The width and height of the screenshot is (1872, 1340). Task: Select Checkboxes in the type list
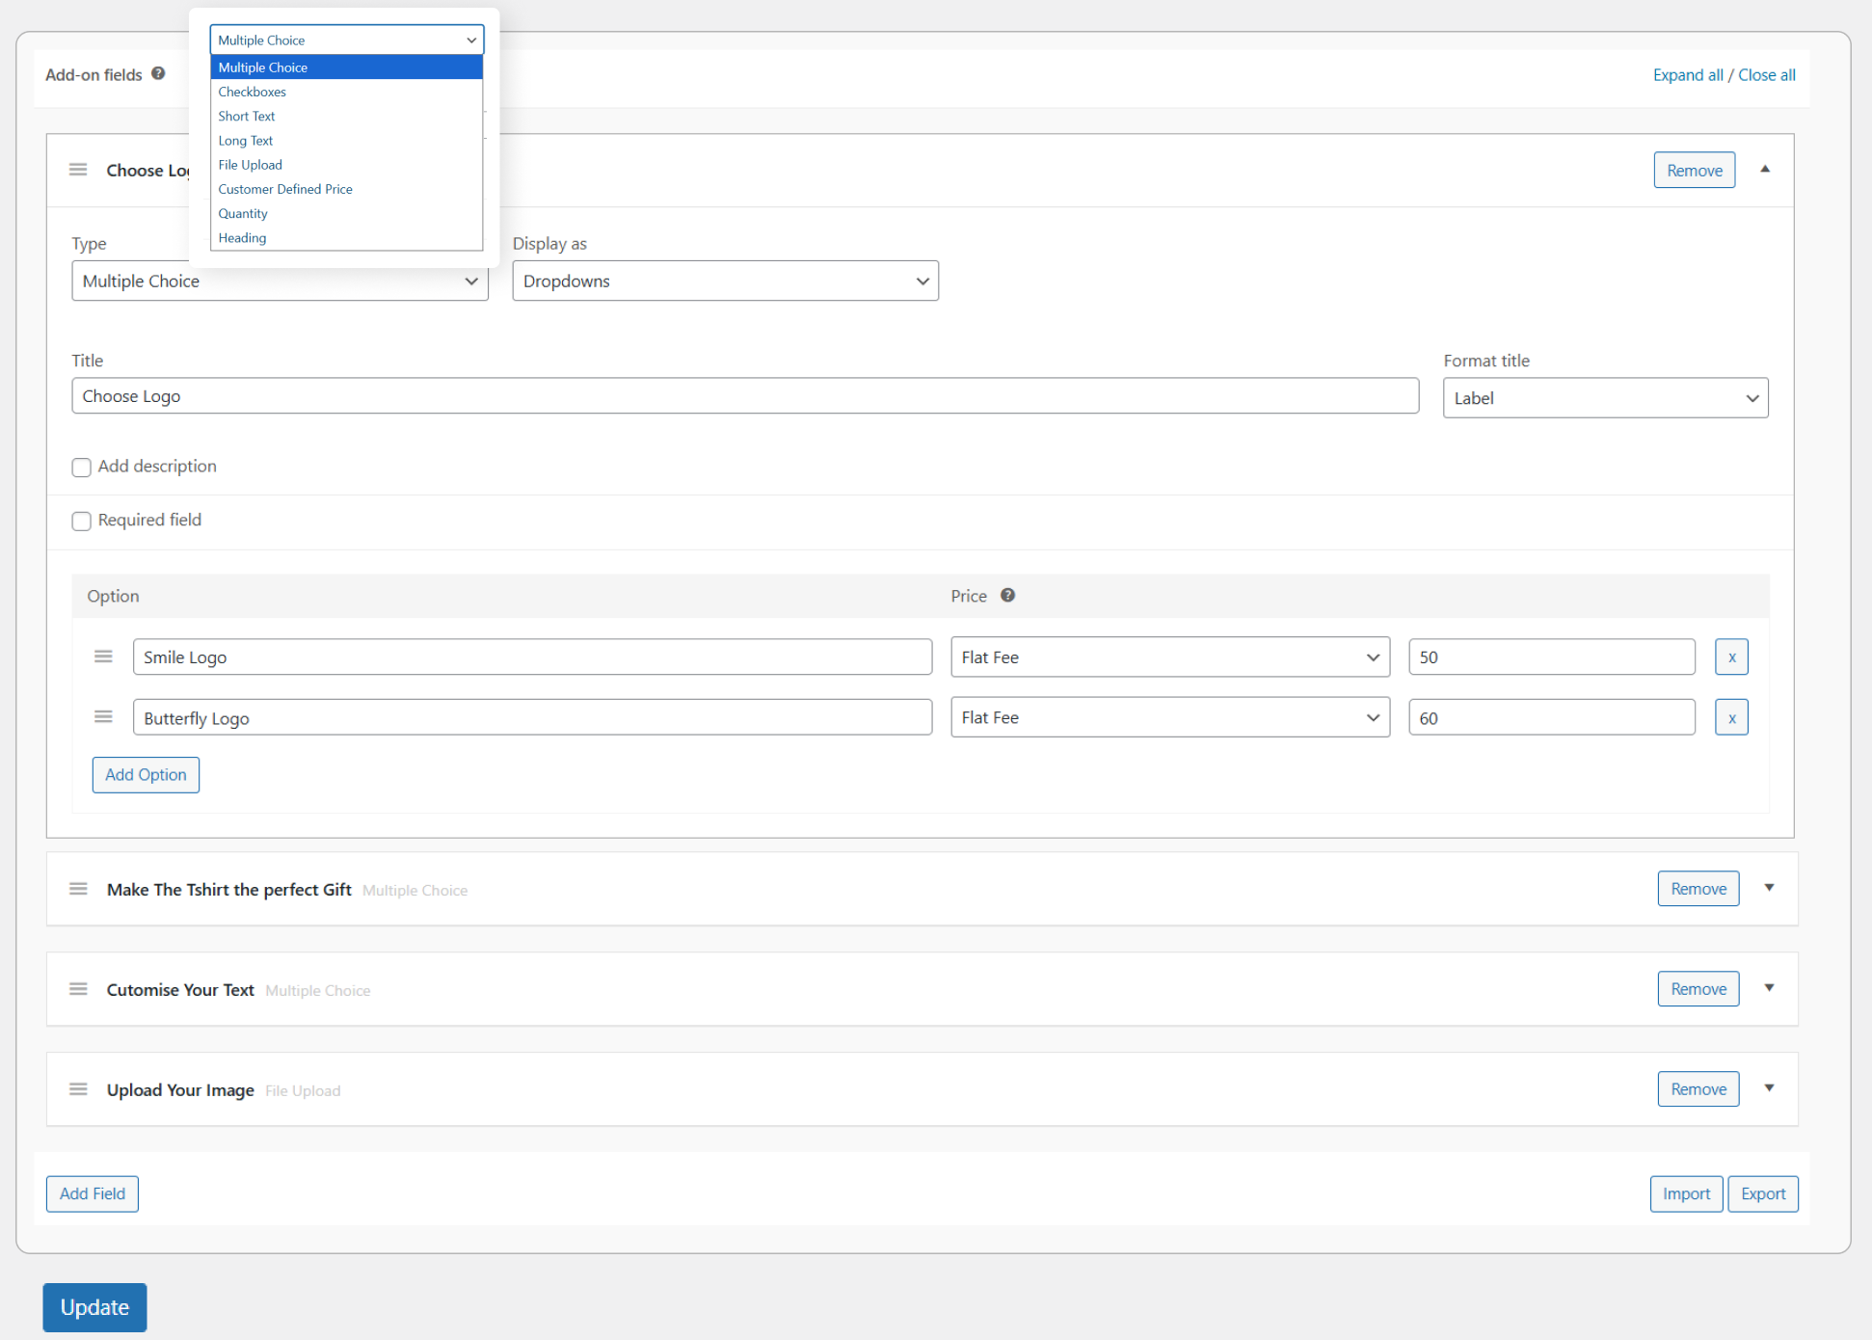[x=253, y=92]
